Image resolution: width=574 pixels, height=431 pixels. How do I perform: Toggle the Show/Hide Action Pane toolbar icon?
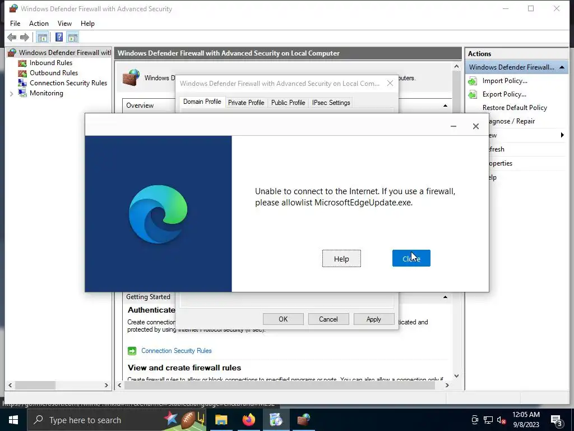(73, 37)
